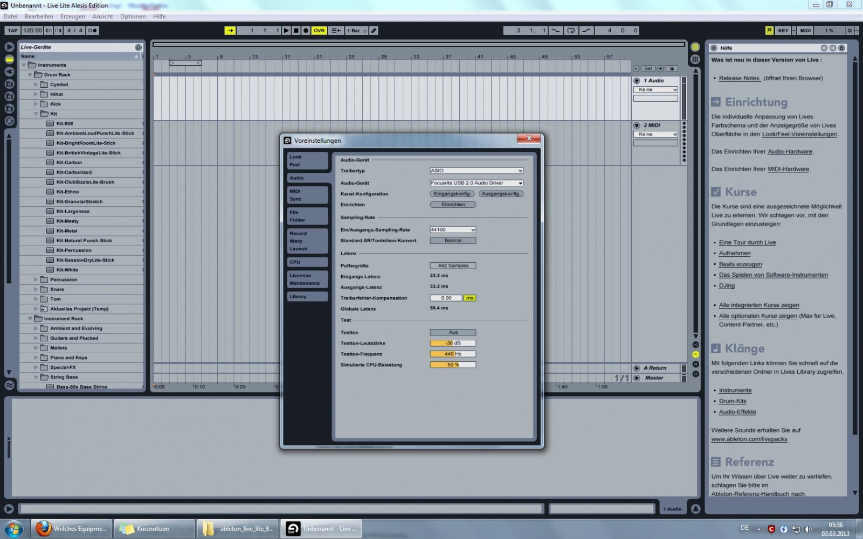Select the MIDI Sync preferences tab
The image size is (863, 539).
coord(307,195)
